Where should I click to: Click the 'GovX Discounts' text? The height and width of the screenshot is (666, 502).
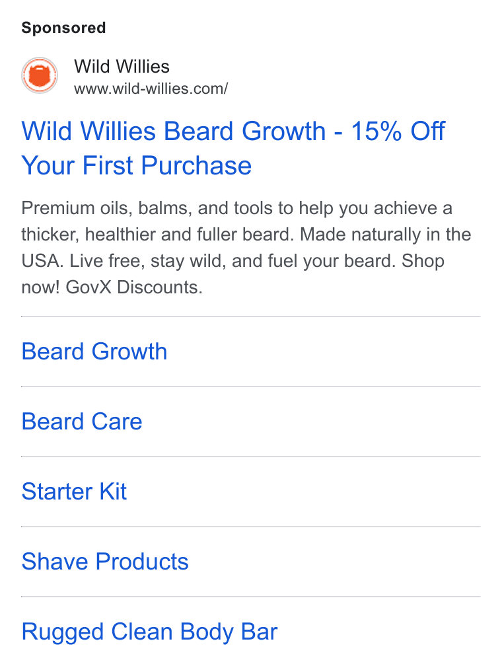point(134,287)
